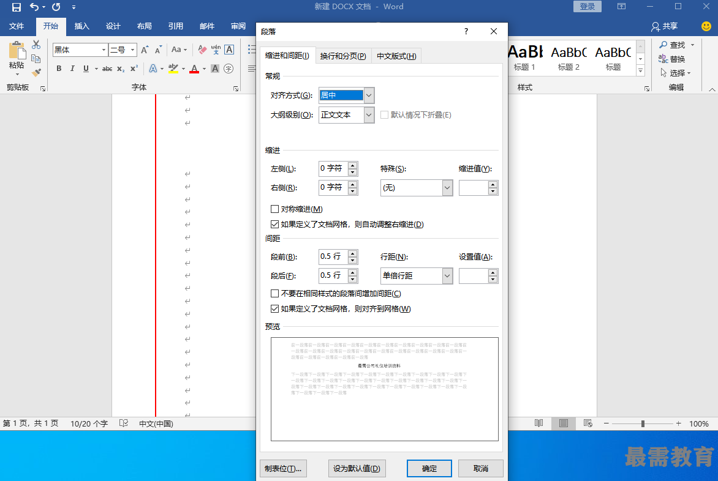Click the Save icon in title bar
Image resolution: width=718 pixels, height=481 pixels.
point(17,7)
